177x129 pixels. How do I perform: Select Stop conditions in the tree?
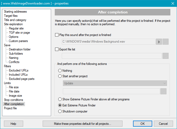(x=13, y=100)
